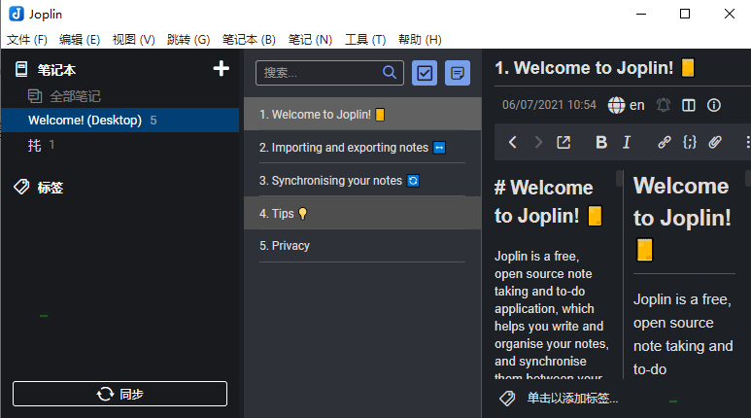
Task: Open note 3. Synchronising your notes
Action: [362, 180]
